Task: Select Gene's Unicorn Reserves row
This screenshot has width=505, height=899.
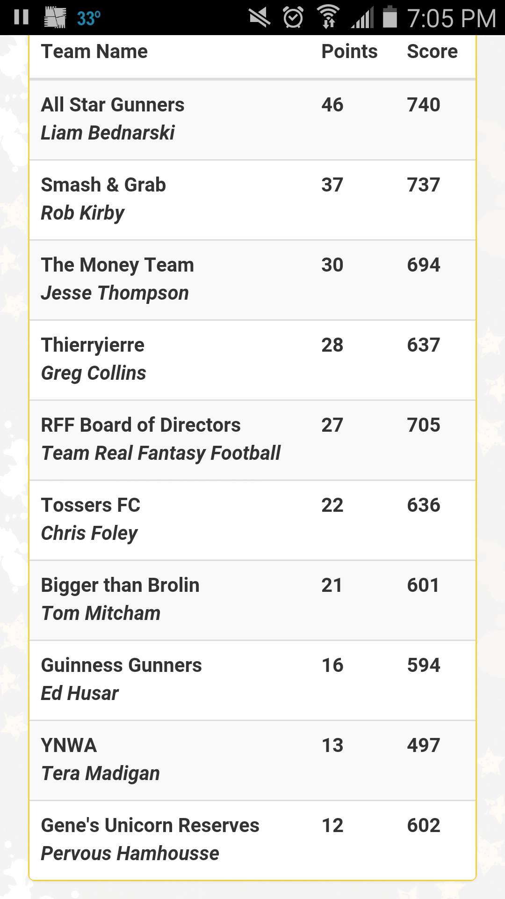Action: pyautogui.click(x=252, y=840)
